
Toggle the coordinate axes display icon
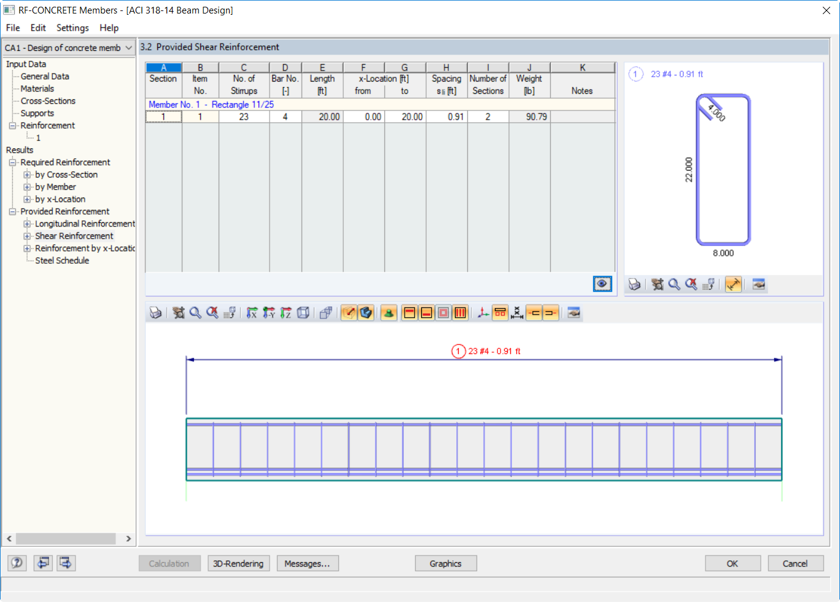point(483,312)
